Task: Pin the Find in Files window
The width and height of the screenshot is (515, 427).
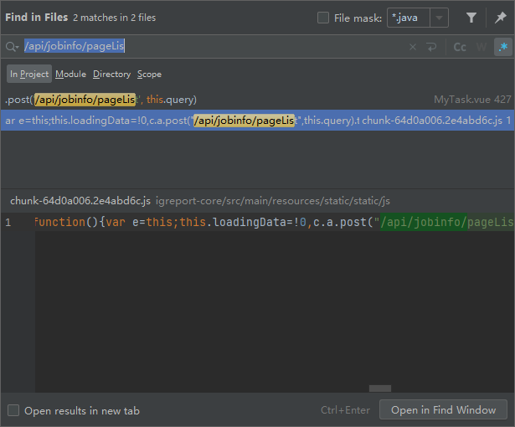Action: point(501,18)
